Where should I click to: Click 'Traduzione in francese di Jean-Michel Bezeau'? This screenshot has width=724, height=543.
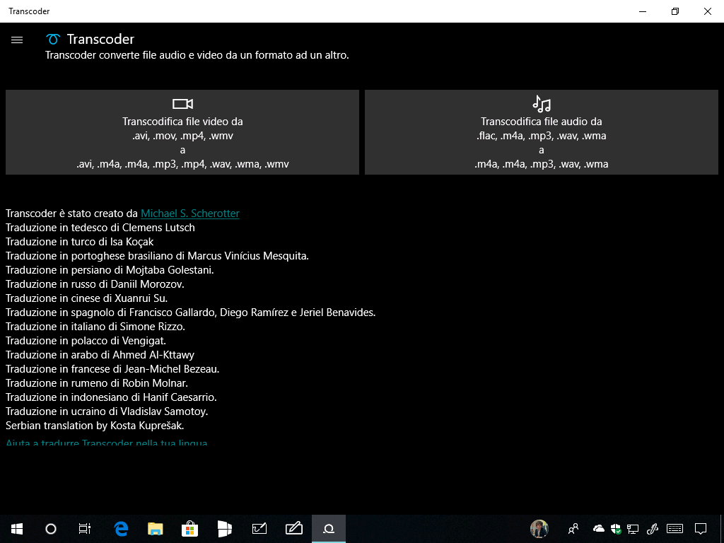click(112, 369)
